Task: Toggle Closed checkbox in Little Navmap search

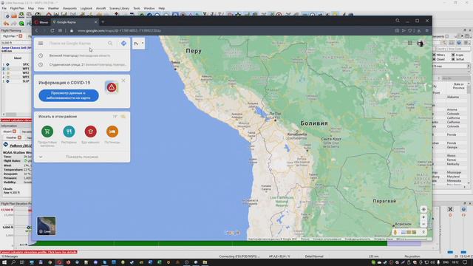Action: (435, 59)
